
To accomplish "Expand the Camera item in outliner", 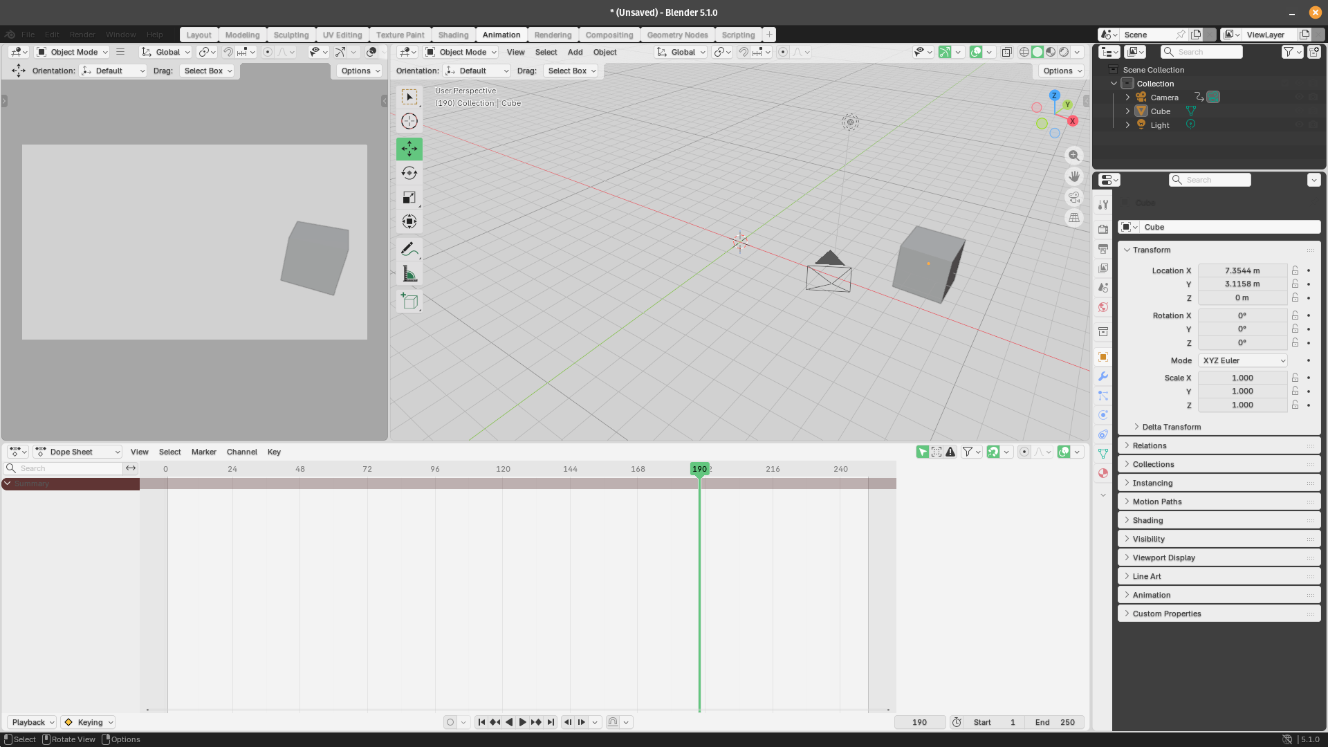I will pyautogui.click(x=1127, y=98).
